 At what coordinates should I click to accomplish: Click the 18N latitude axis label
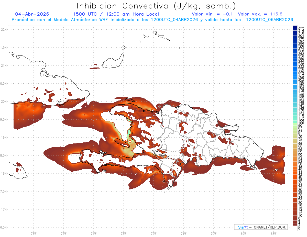pyautogui.click(x=4, y=173)
